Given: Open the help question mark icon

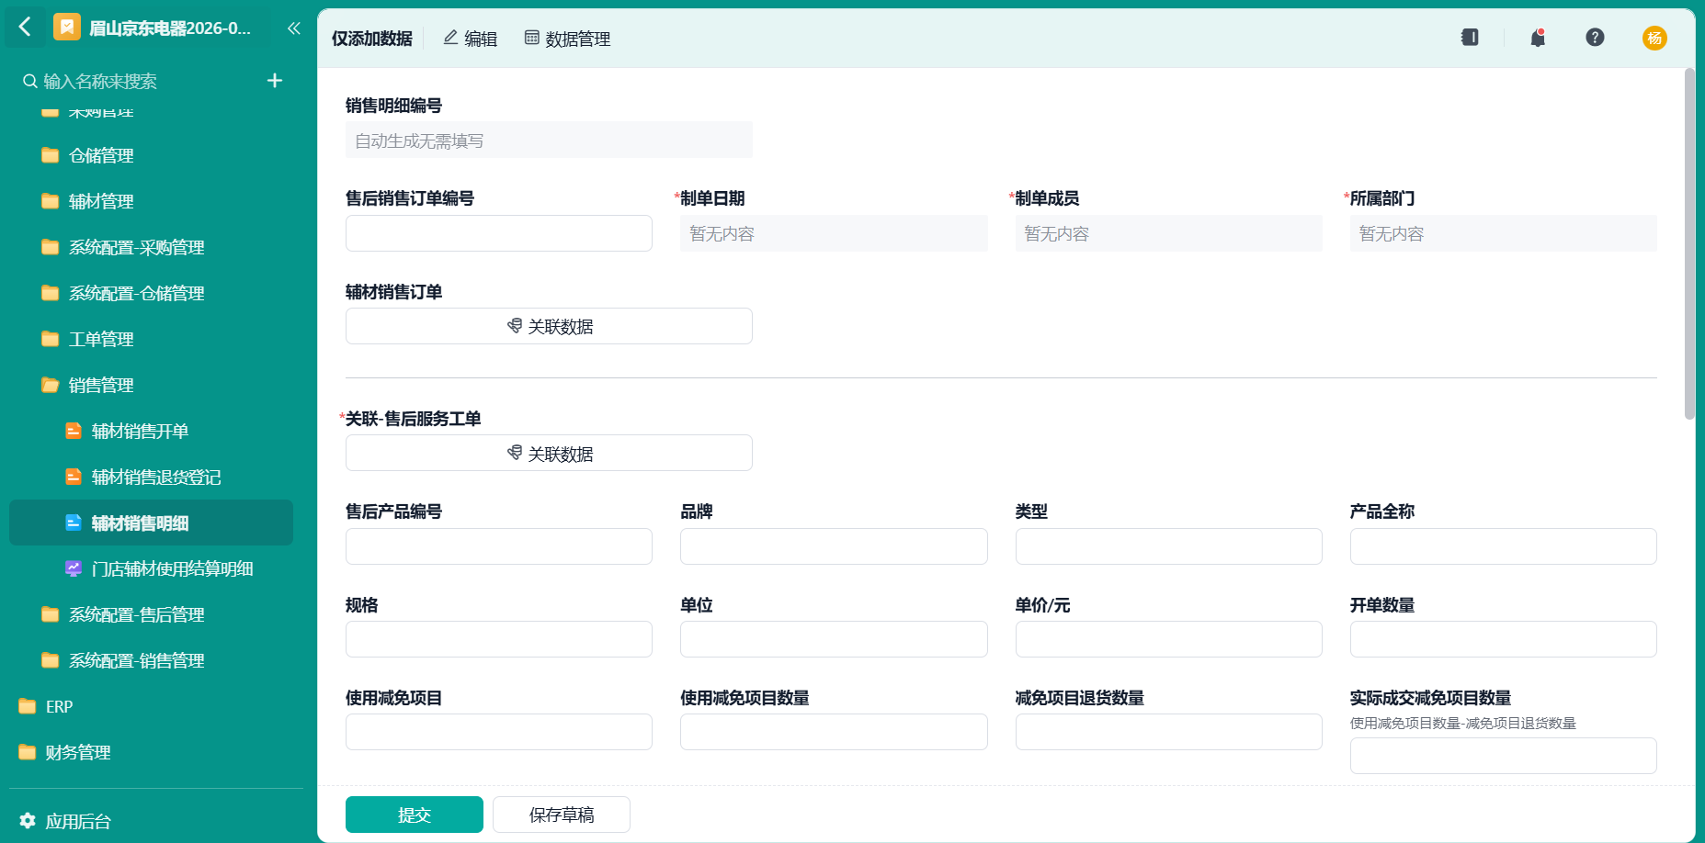Looking at the screenshot, I should pyautogui.click(x=1595, y=38).
